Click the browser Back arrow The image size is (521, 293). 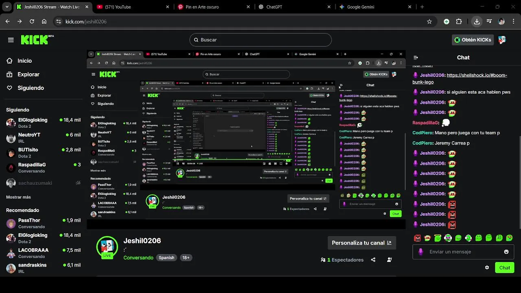(x=7, y=22)
